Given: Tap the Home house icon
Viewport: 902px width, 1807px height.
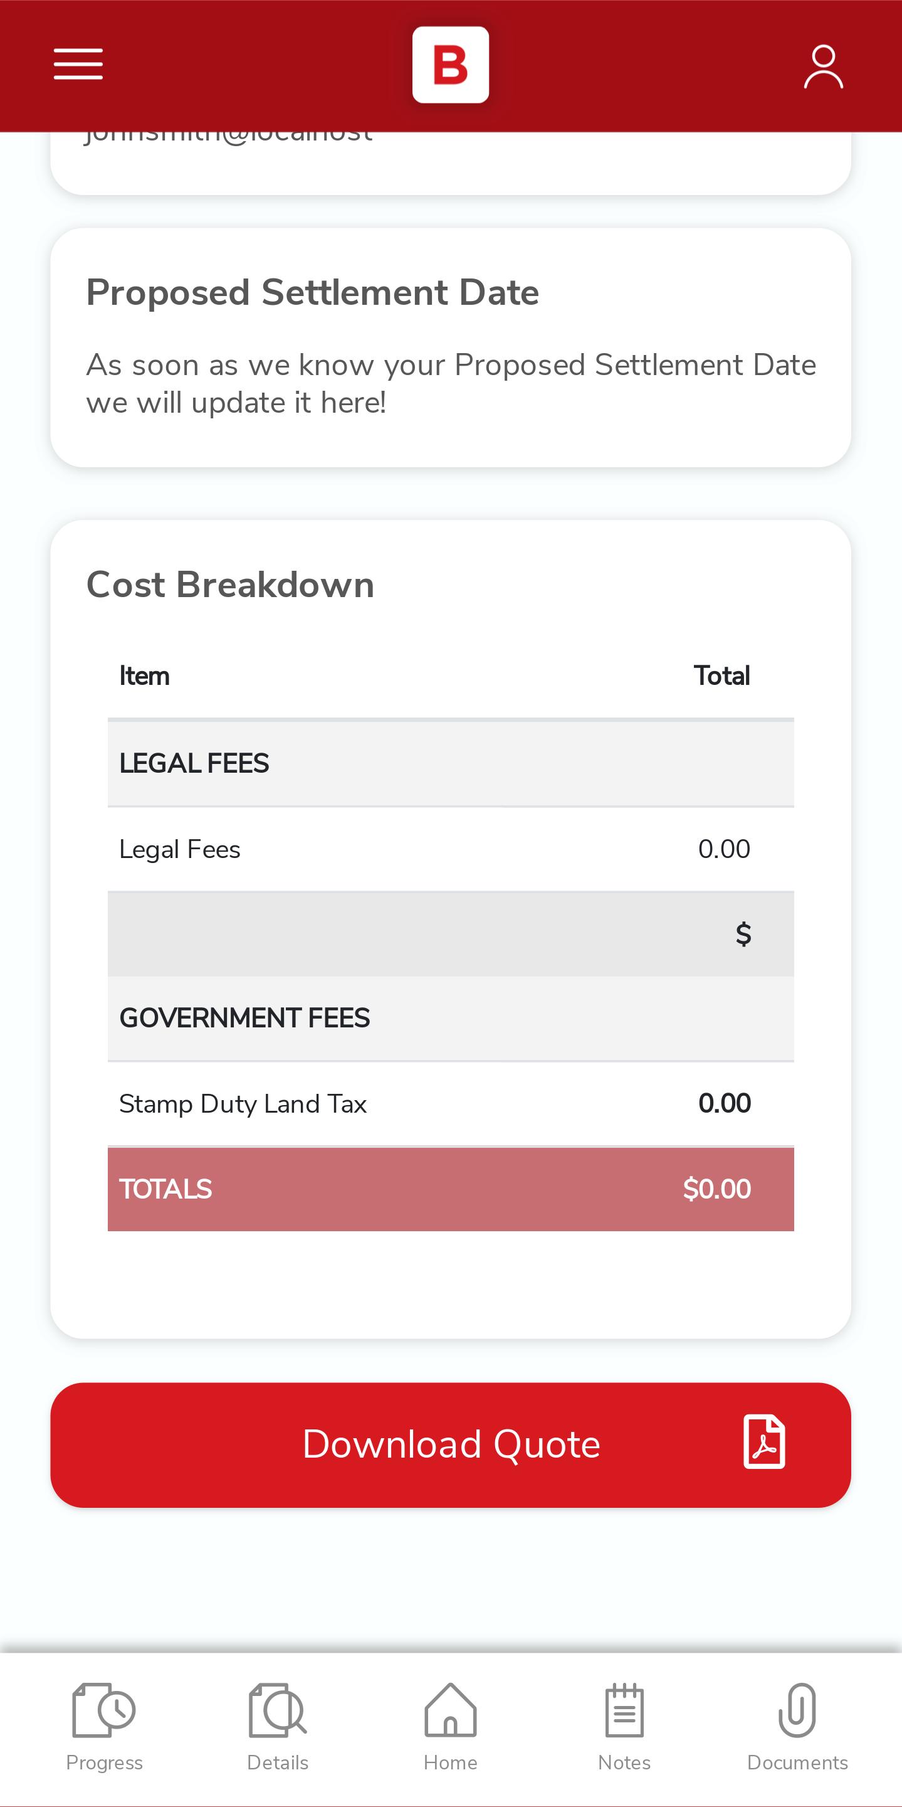Looking at the screenshot, I should (x=451, y=1710).
